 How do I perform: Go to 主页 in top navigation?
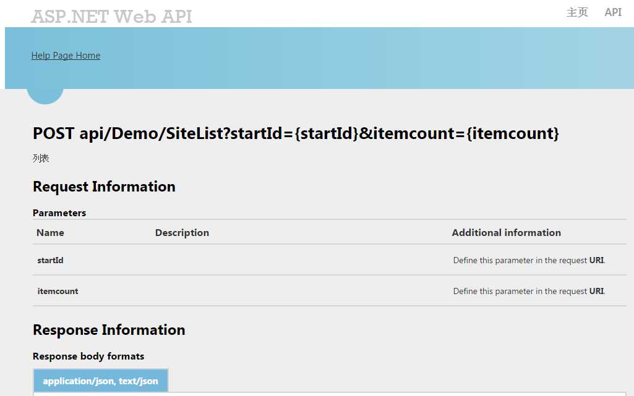[x=577, y=12]
